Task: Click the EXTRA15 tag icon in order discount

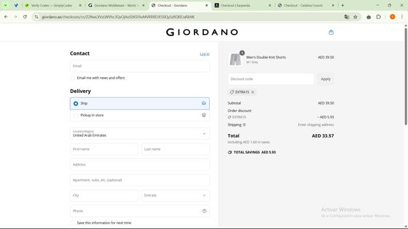Action: click(229, 117)
